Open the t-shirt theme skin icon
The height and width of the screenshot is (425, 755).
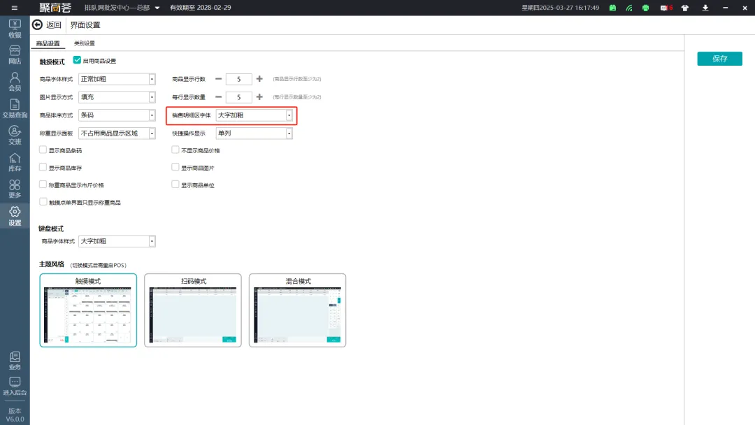(x=686, y=8)
